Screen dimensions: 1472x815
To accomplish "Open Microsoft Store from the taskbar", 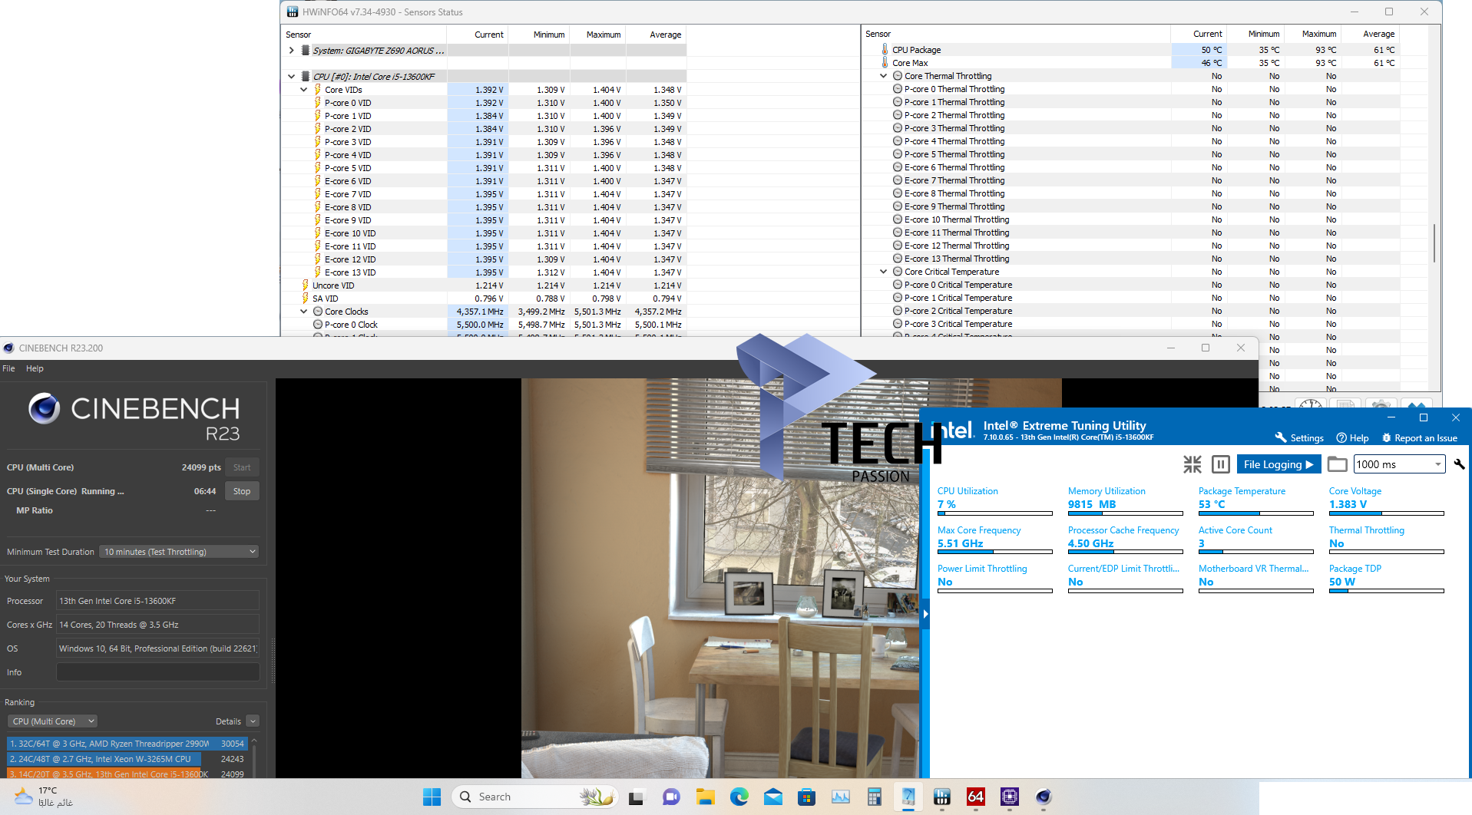I will (806, 797).
